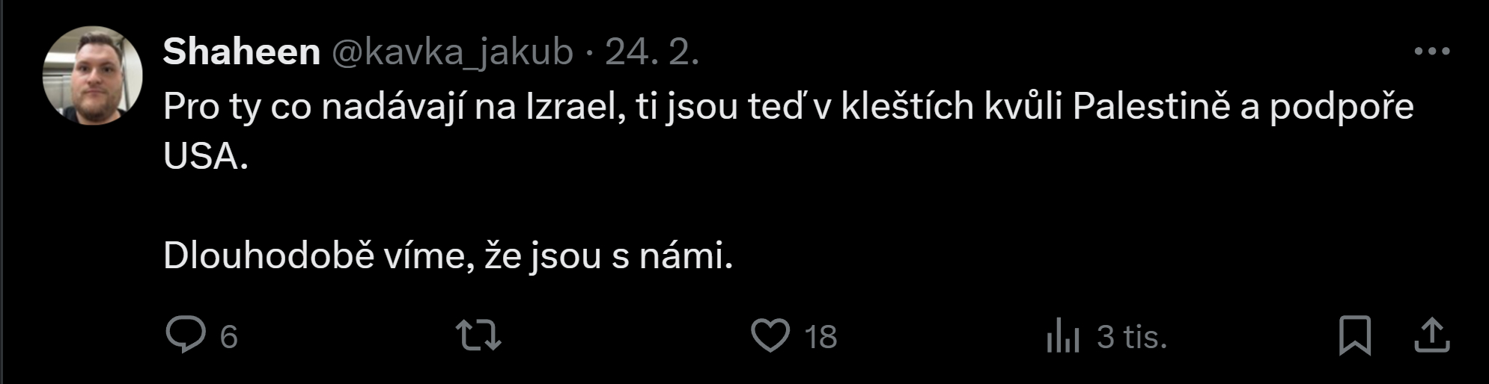Click the sentence "Dlouhodobě víme, že jsou s námi."
1489x384 pixels.
[448, 256]
